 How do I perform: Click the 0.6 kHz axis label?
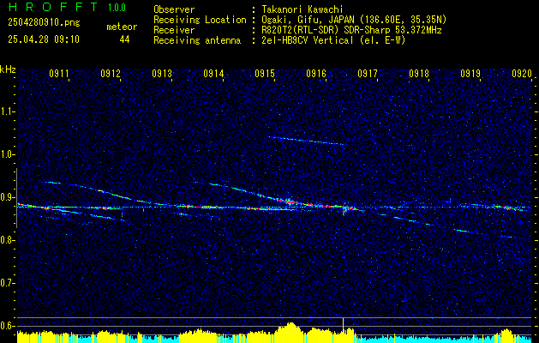[x=8, y=326]
